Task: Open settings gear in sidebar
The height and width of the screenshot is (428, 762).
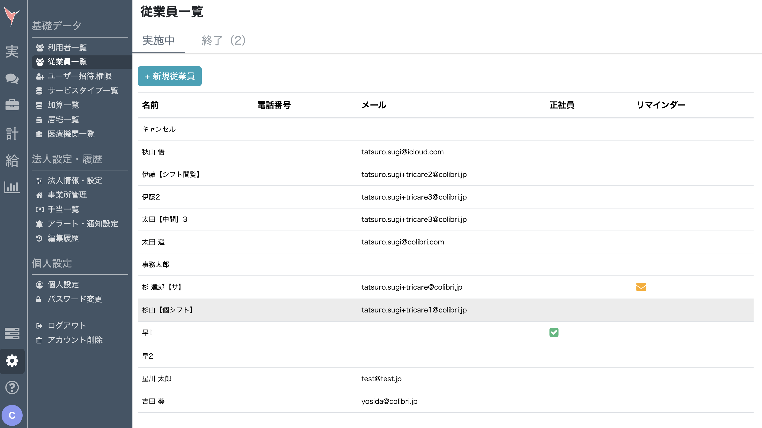Action: click(x=12, y=361)
